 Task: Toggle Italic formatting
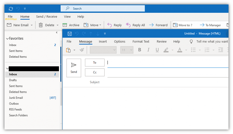(x=149, y=50)
